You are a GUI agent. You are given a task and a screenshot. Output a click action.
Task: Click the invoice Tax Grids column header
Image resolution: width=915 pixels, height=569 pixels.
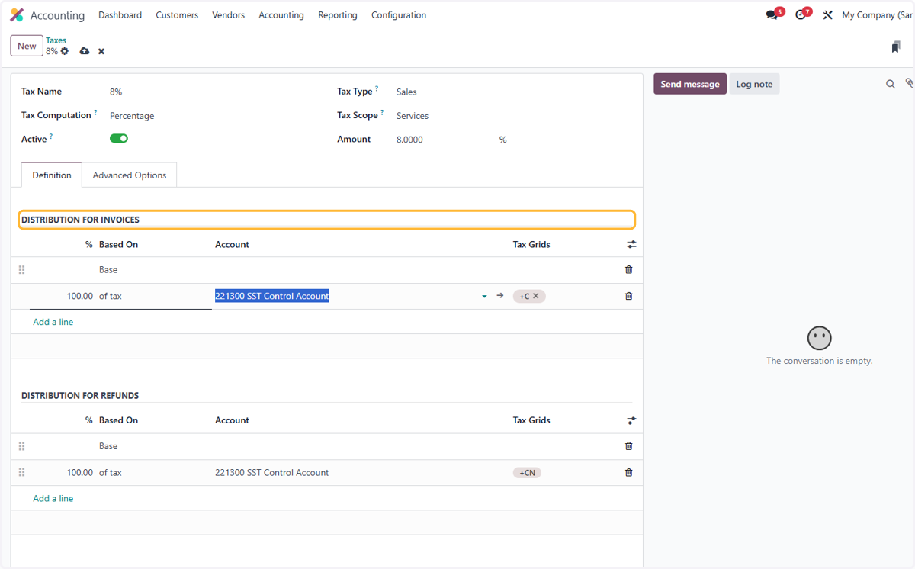pyautogui.click(x=531, y=245)
